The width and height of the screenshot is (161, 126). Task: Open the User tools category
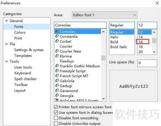coord(23,67)
